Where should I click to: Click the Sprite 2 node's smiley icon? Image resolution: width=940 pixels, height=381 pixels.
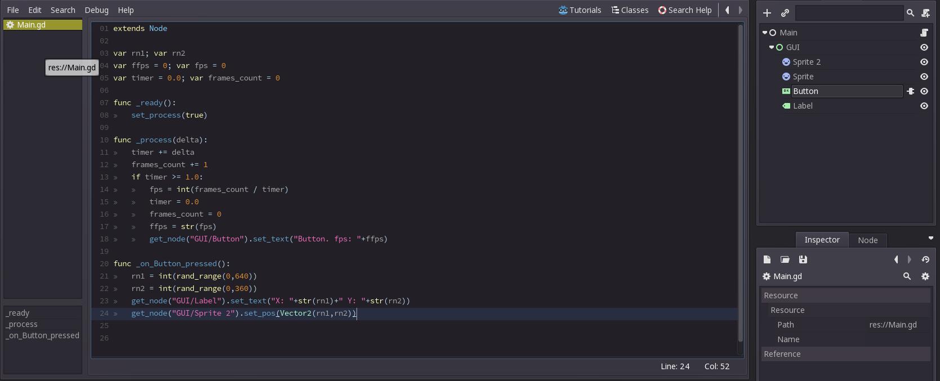(786, 62)
